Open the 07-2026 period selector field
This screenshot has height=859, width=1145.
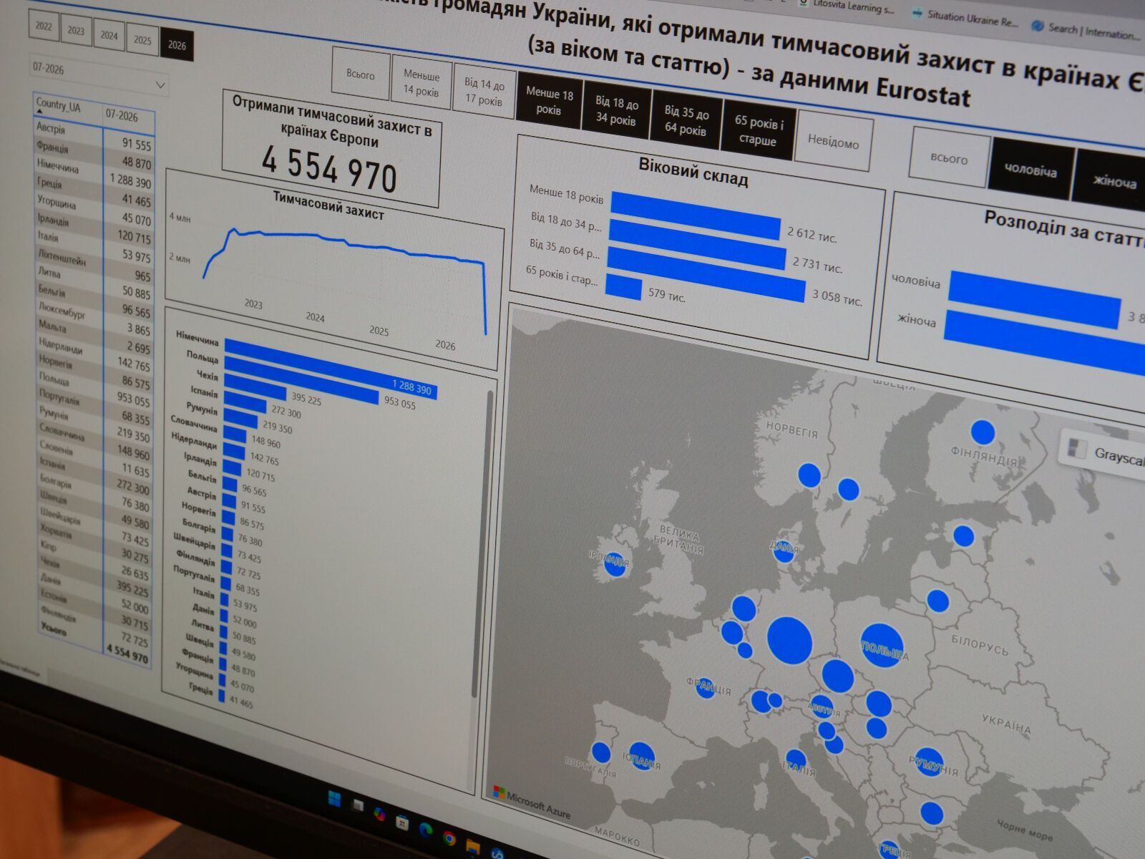tap(99, 76)
